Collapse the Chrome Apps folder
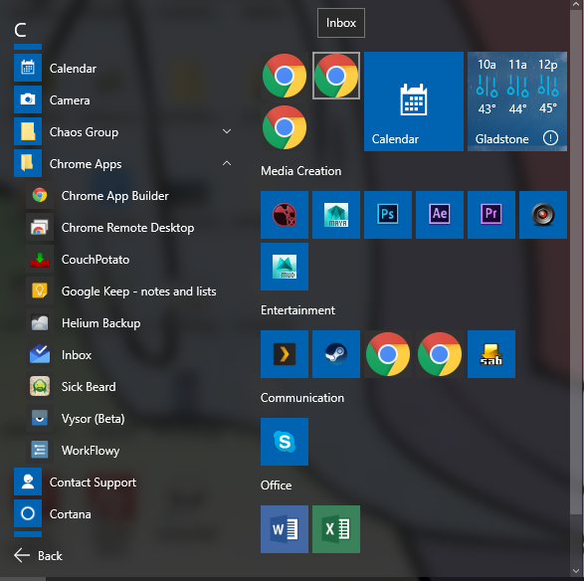Image resolution: width=584 pixels, height=581 pixels. [x=123, y=163]
